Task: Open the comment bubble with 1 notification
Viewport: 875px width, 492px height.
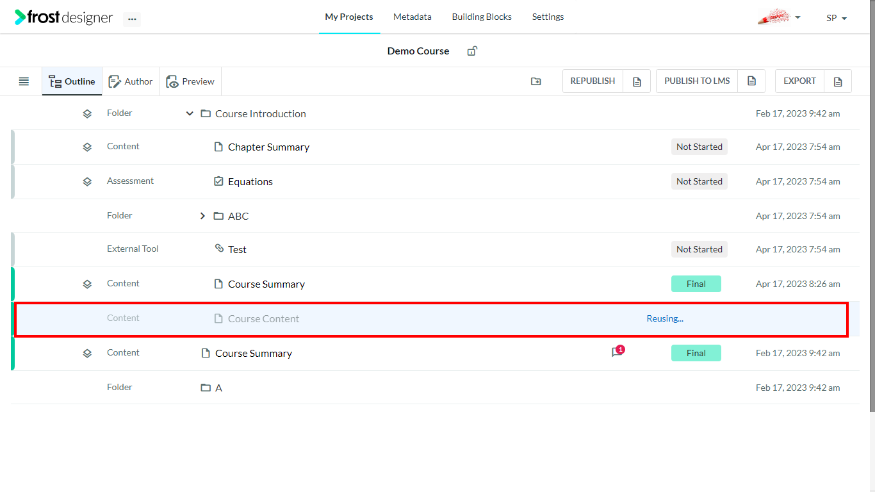Action: pyautogui.click(x=617, y=352)
